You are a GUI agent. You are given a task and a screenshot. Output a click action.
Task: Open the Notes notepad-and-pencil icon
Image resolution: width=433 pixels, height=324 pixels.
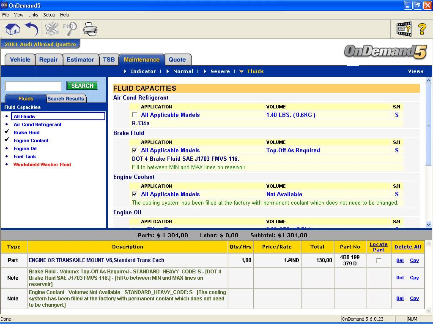click(52, 29)
